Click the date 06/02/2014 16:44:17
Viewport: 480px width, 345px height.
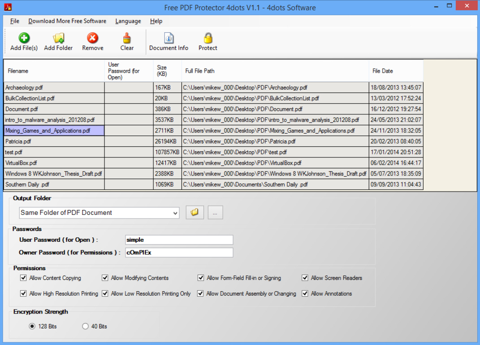(x=396, y=163)
